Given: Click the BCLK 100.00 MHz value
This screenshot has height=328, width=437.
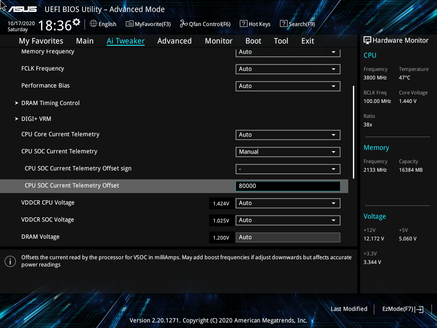Looking at the screenshot, I should [377, 101].
